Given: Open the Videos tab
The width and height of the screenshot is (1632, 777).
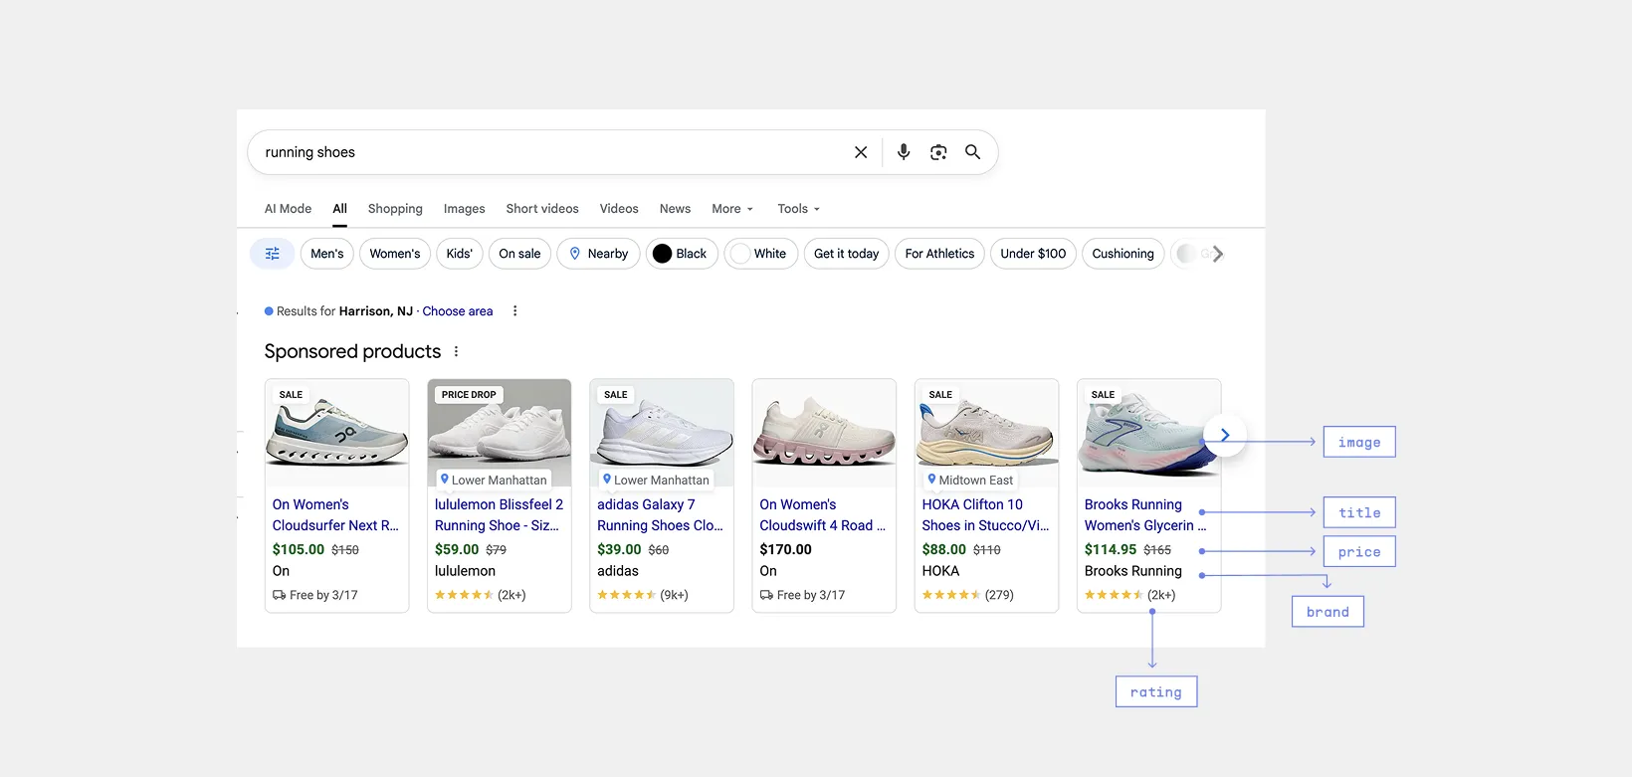Looking at the screenshot, I should click(x=619, y=209).
